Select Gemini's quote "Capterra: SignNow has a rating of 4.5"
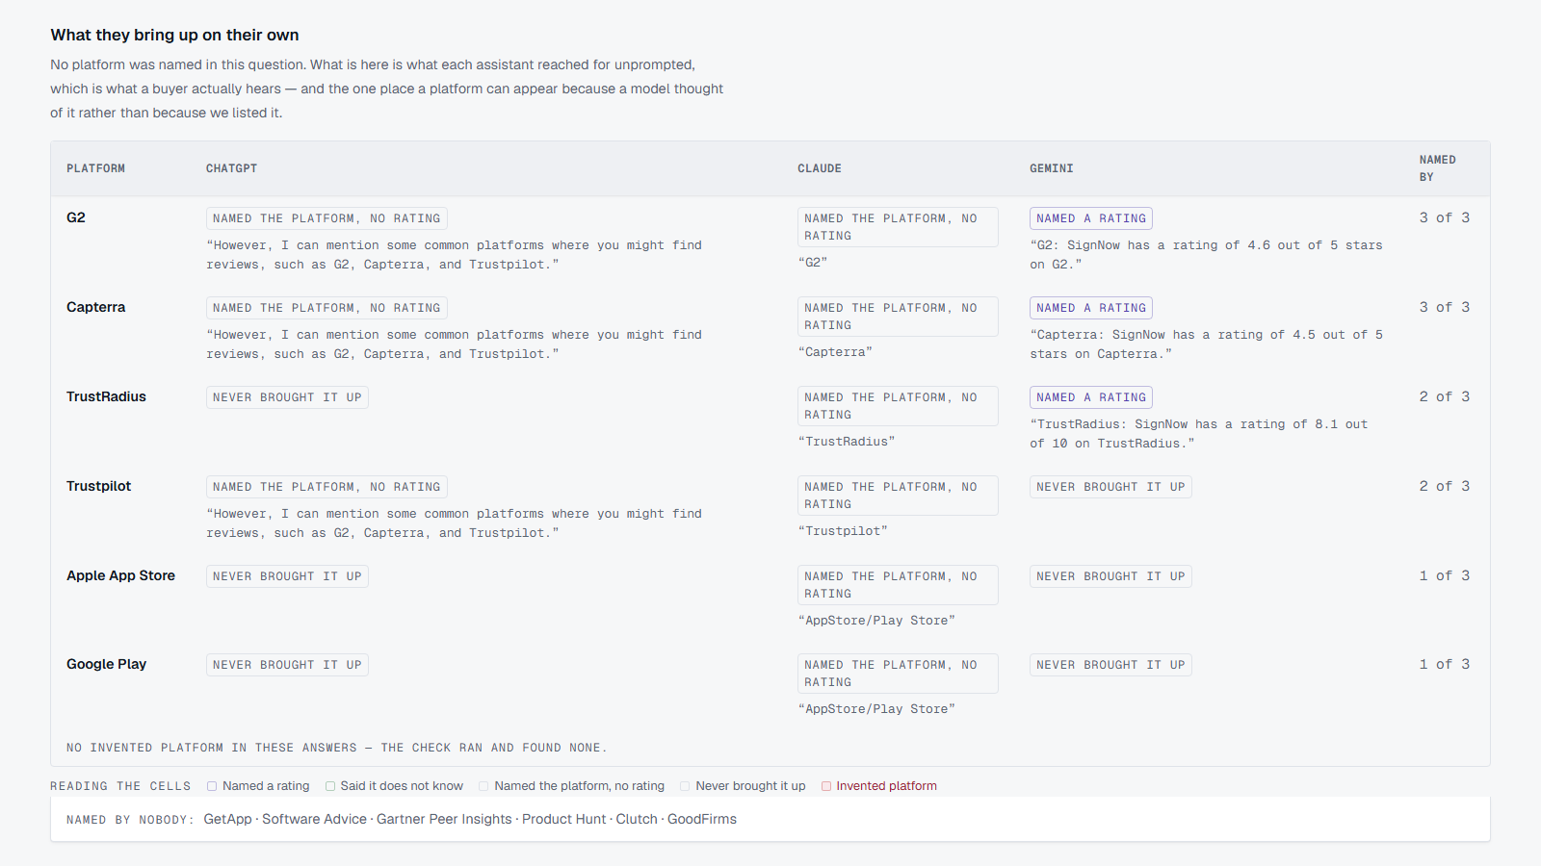1541x866 pixels. [1206, 344]
